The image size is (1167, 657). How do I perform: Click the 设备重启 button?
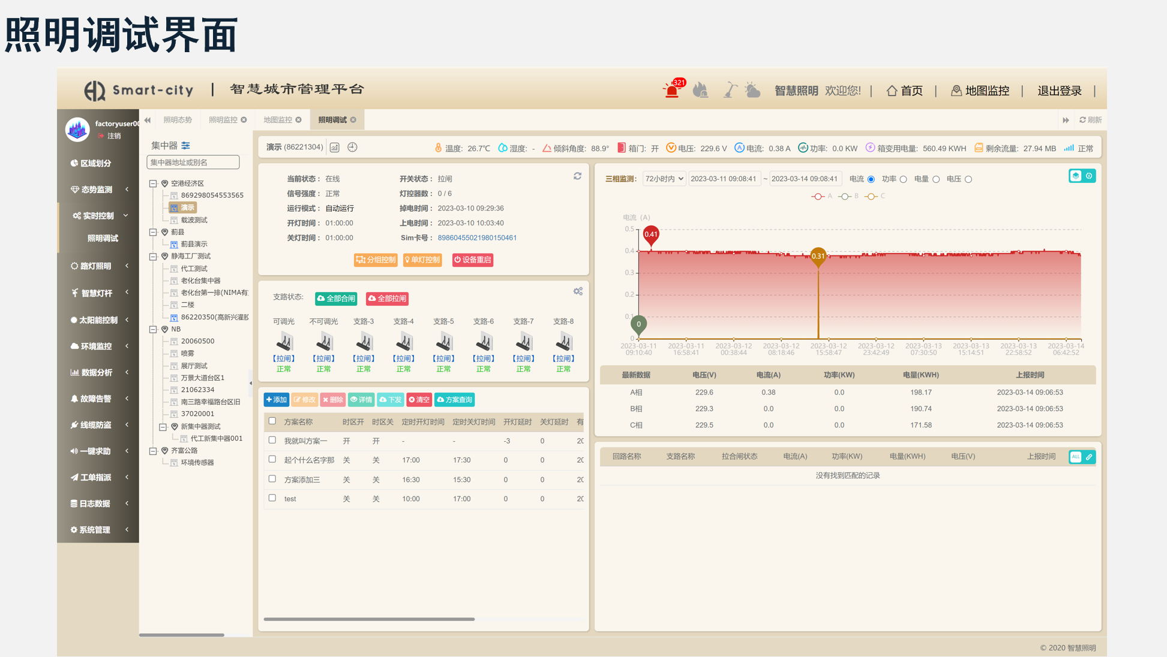point(473,260)
